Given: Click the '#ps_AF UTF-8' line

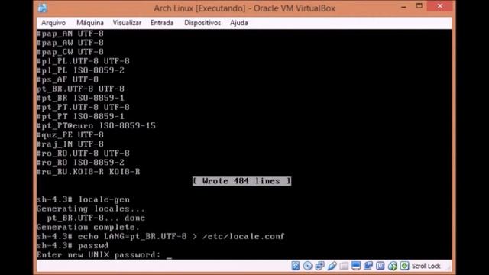Looking at the screenshot, I should pos(67,79).
